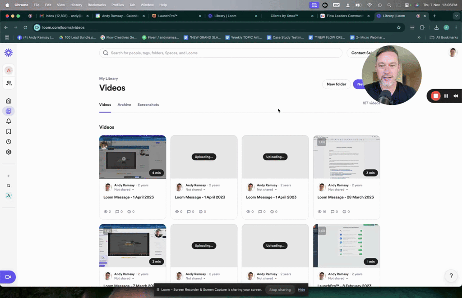Expand Not shared dropdown on LaunchPro video

(x=338, y=278)
